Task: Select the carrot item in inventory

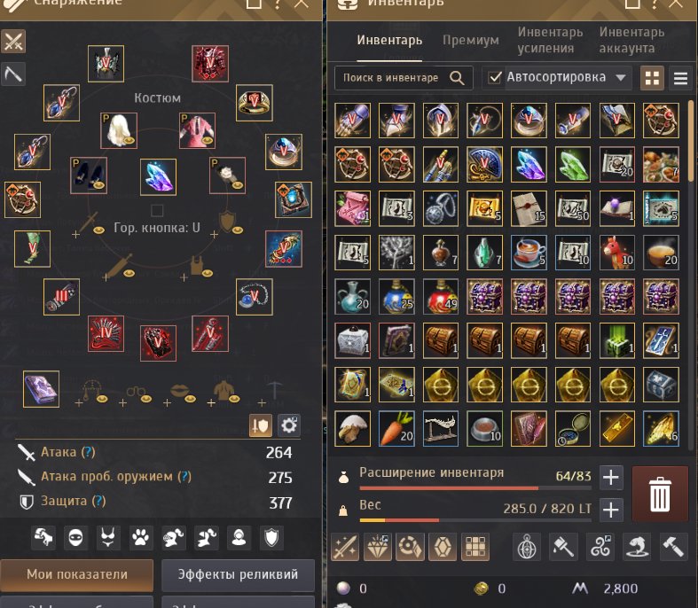Action: point(396,428)
